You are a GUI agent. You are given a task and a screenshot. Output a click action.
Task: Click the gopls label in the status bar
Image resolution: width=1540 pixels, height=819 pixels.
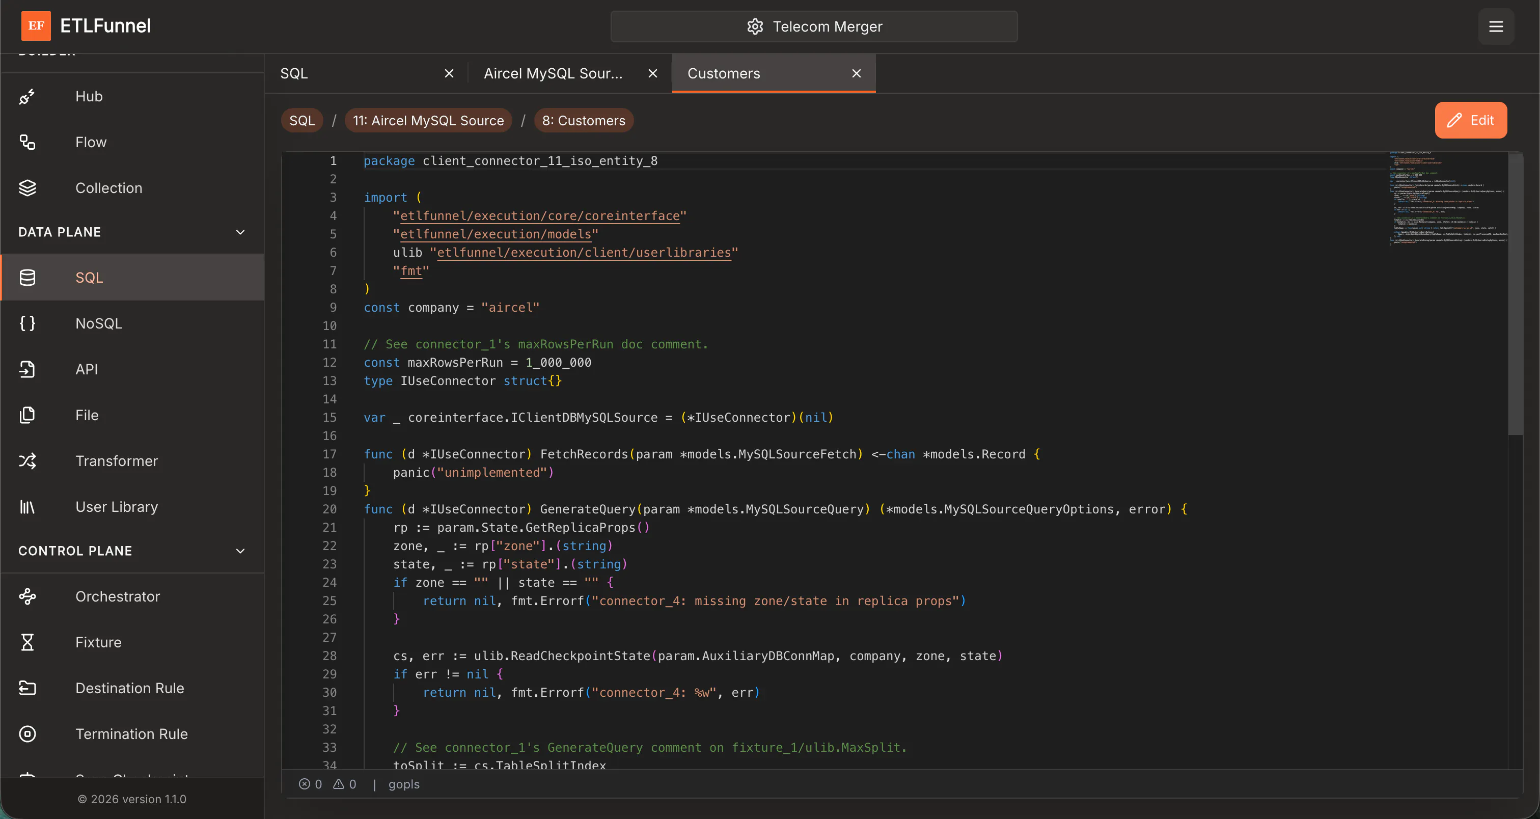[x=403, y=784]
